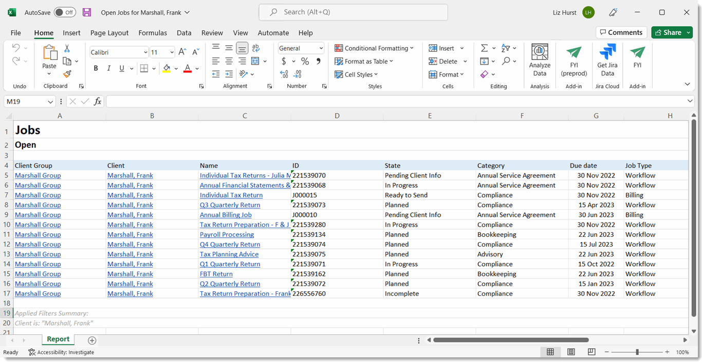Select the Report sheet tab

pos(58,339)
